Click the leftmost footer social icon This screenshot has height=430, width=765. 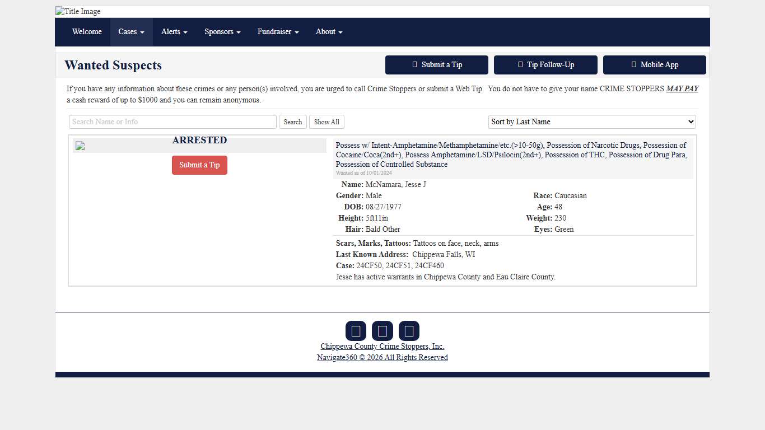tap(356, 331)
